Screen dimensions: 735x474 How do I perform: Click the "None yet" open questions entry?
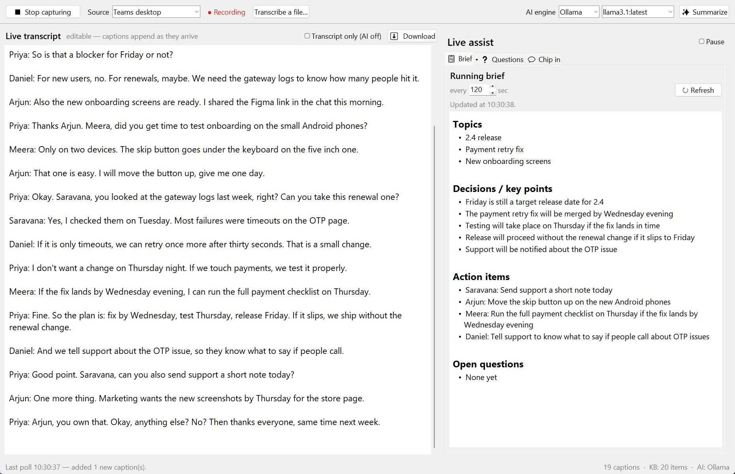[x=481, y=377]
